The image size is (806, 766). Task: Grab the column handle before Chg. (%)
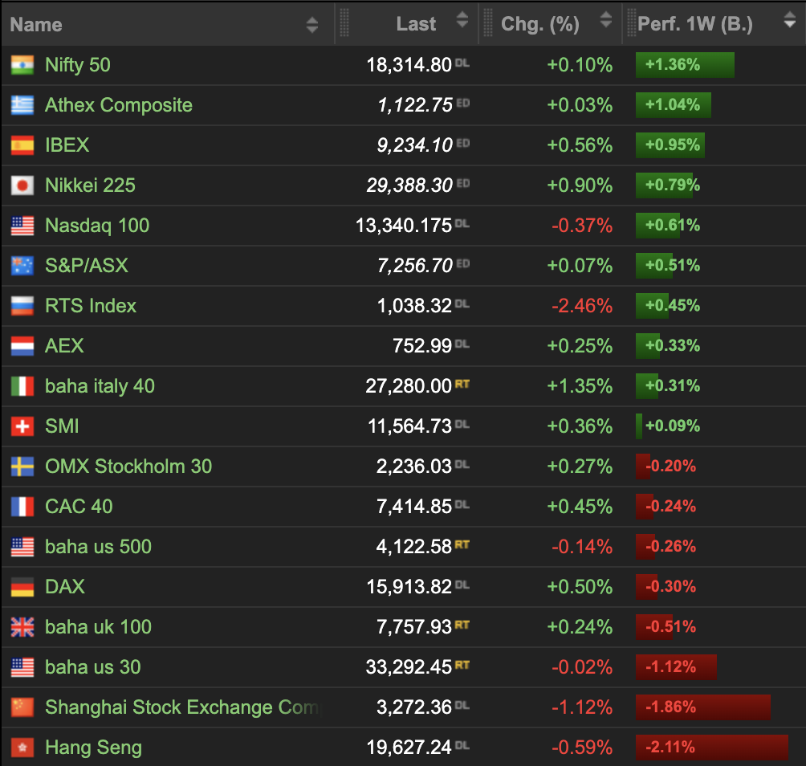tap(488, 23)
